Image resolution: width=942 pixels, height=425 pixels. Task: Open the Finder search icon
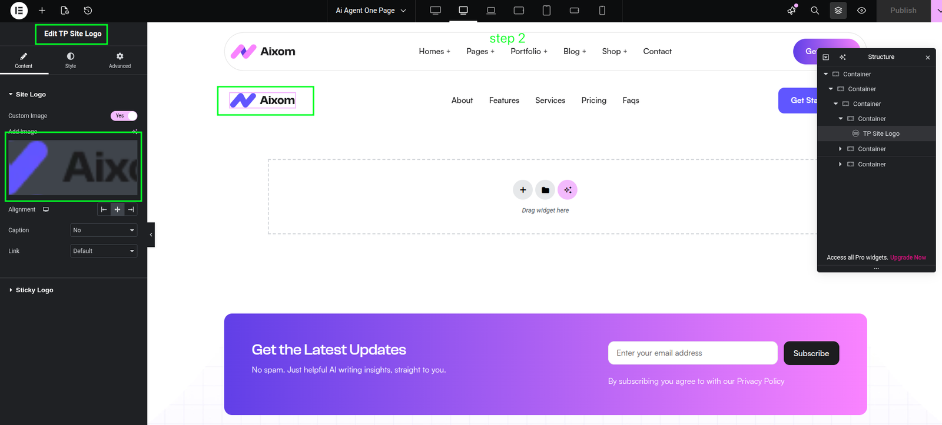point(815,11)
